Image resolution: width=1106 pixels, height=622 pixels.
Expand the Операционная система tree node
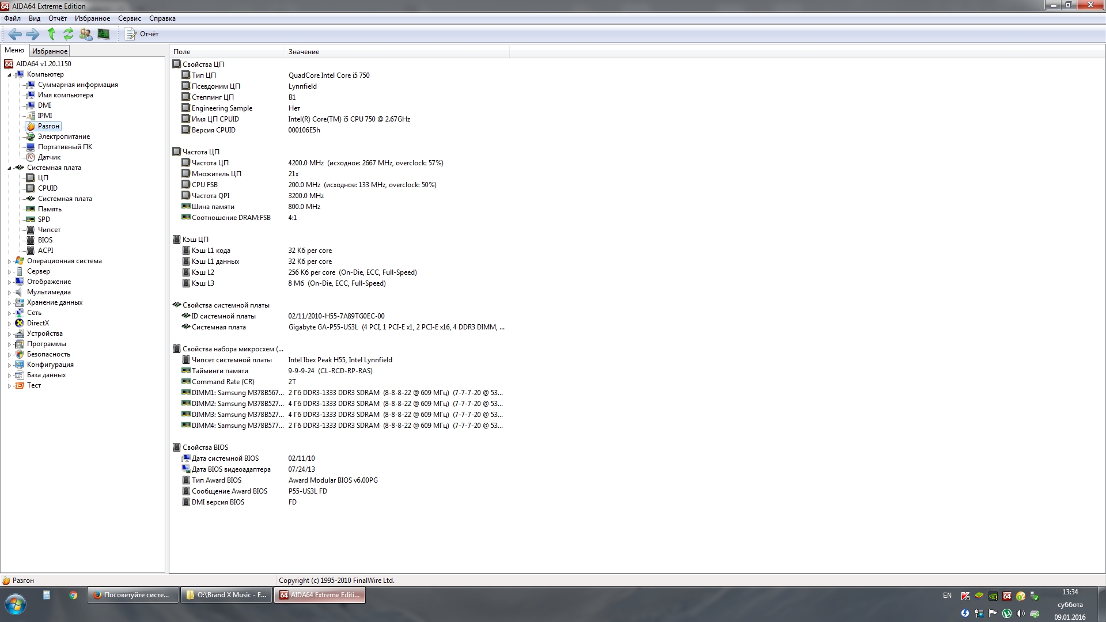click(x=9, y=261)
